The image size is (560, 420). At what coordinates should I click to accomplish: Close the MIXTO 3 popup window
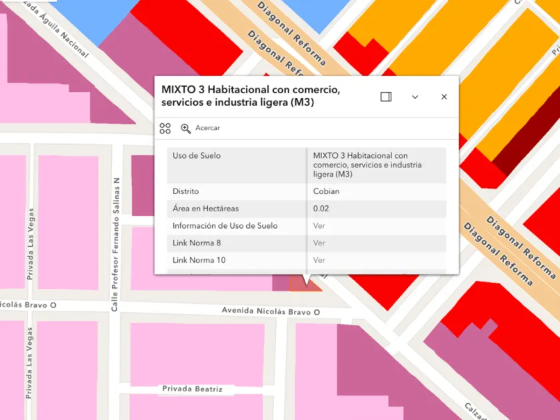[444, 97]
